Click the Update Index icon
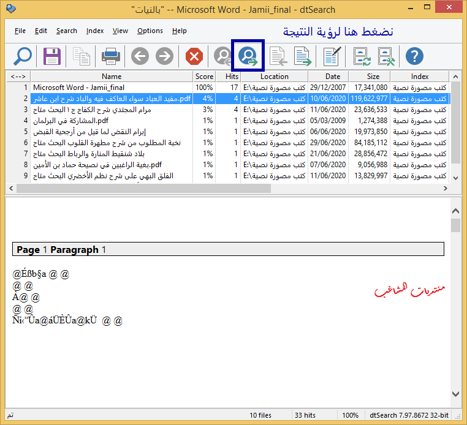The image size is (467, 425). point(362,57)
